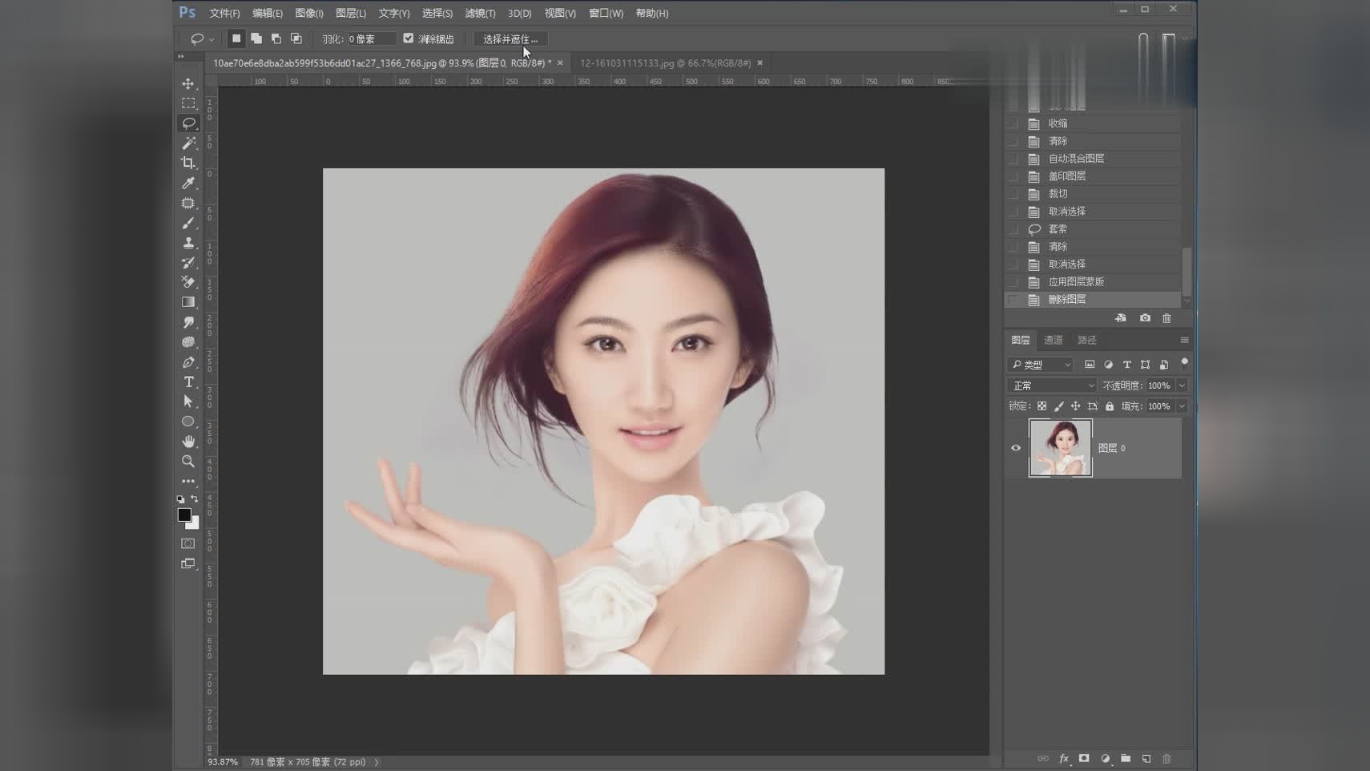Open the 正常 blend mode dropdown
Image resolution: width=1370 pixels, height=771 pixels.
[1053, 385]
